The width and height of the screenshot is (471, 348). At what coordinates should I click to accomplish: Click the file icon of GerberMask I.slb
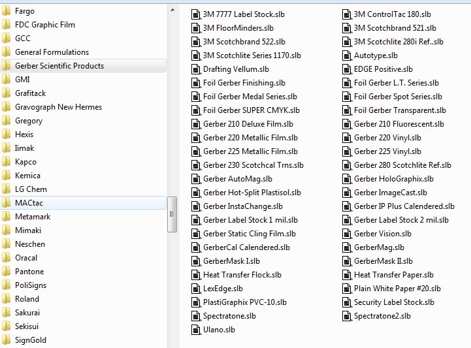click(x=195, y=261)
